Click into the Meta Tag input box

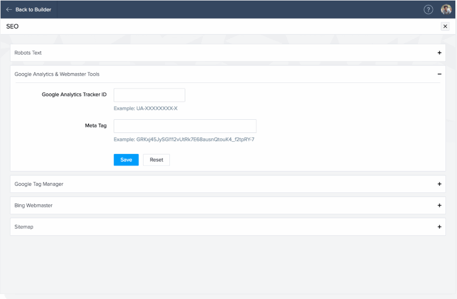tap(185, 126)
